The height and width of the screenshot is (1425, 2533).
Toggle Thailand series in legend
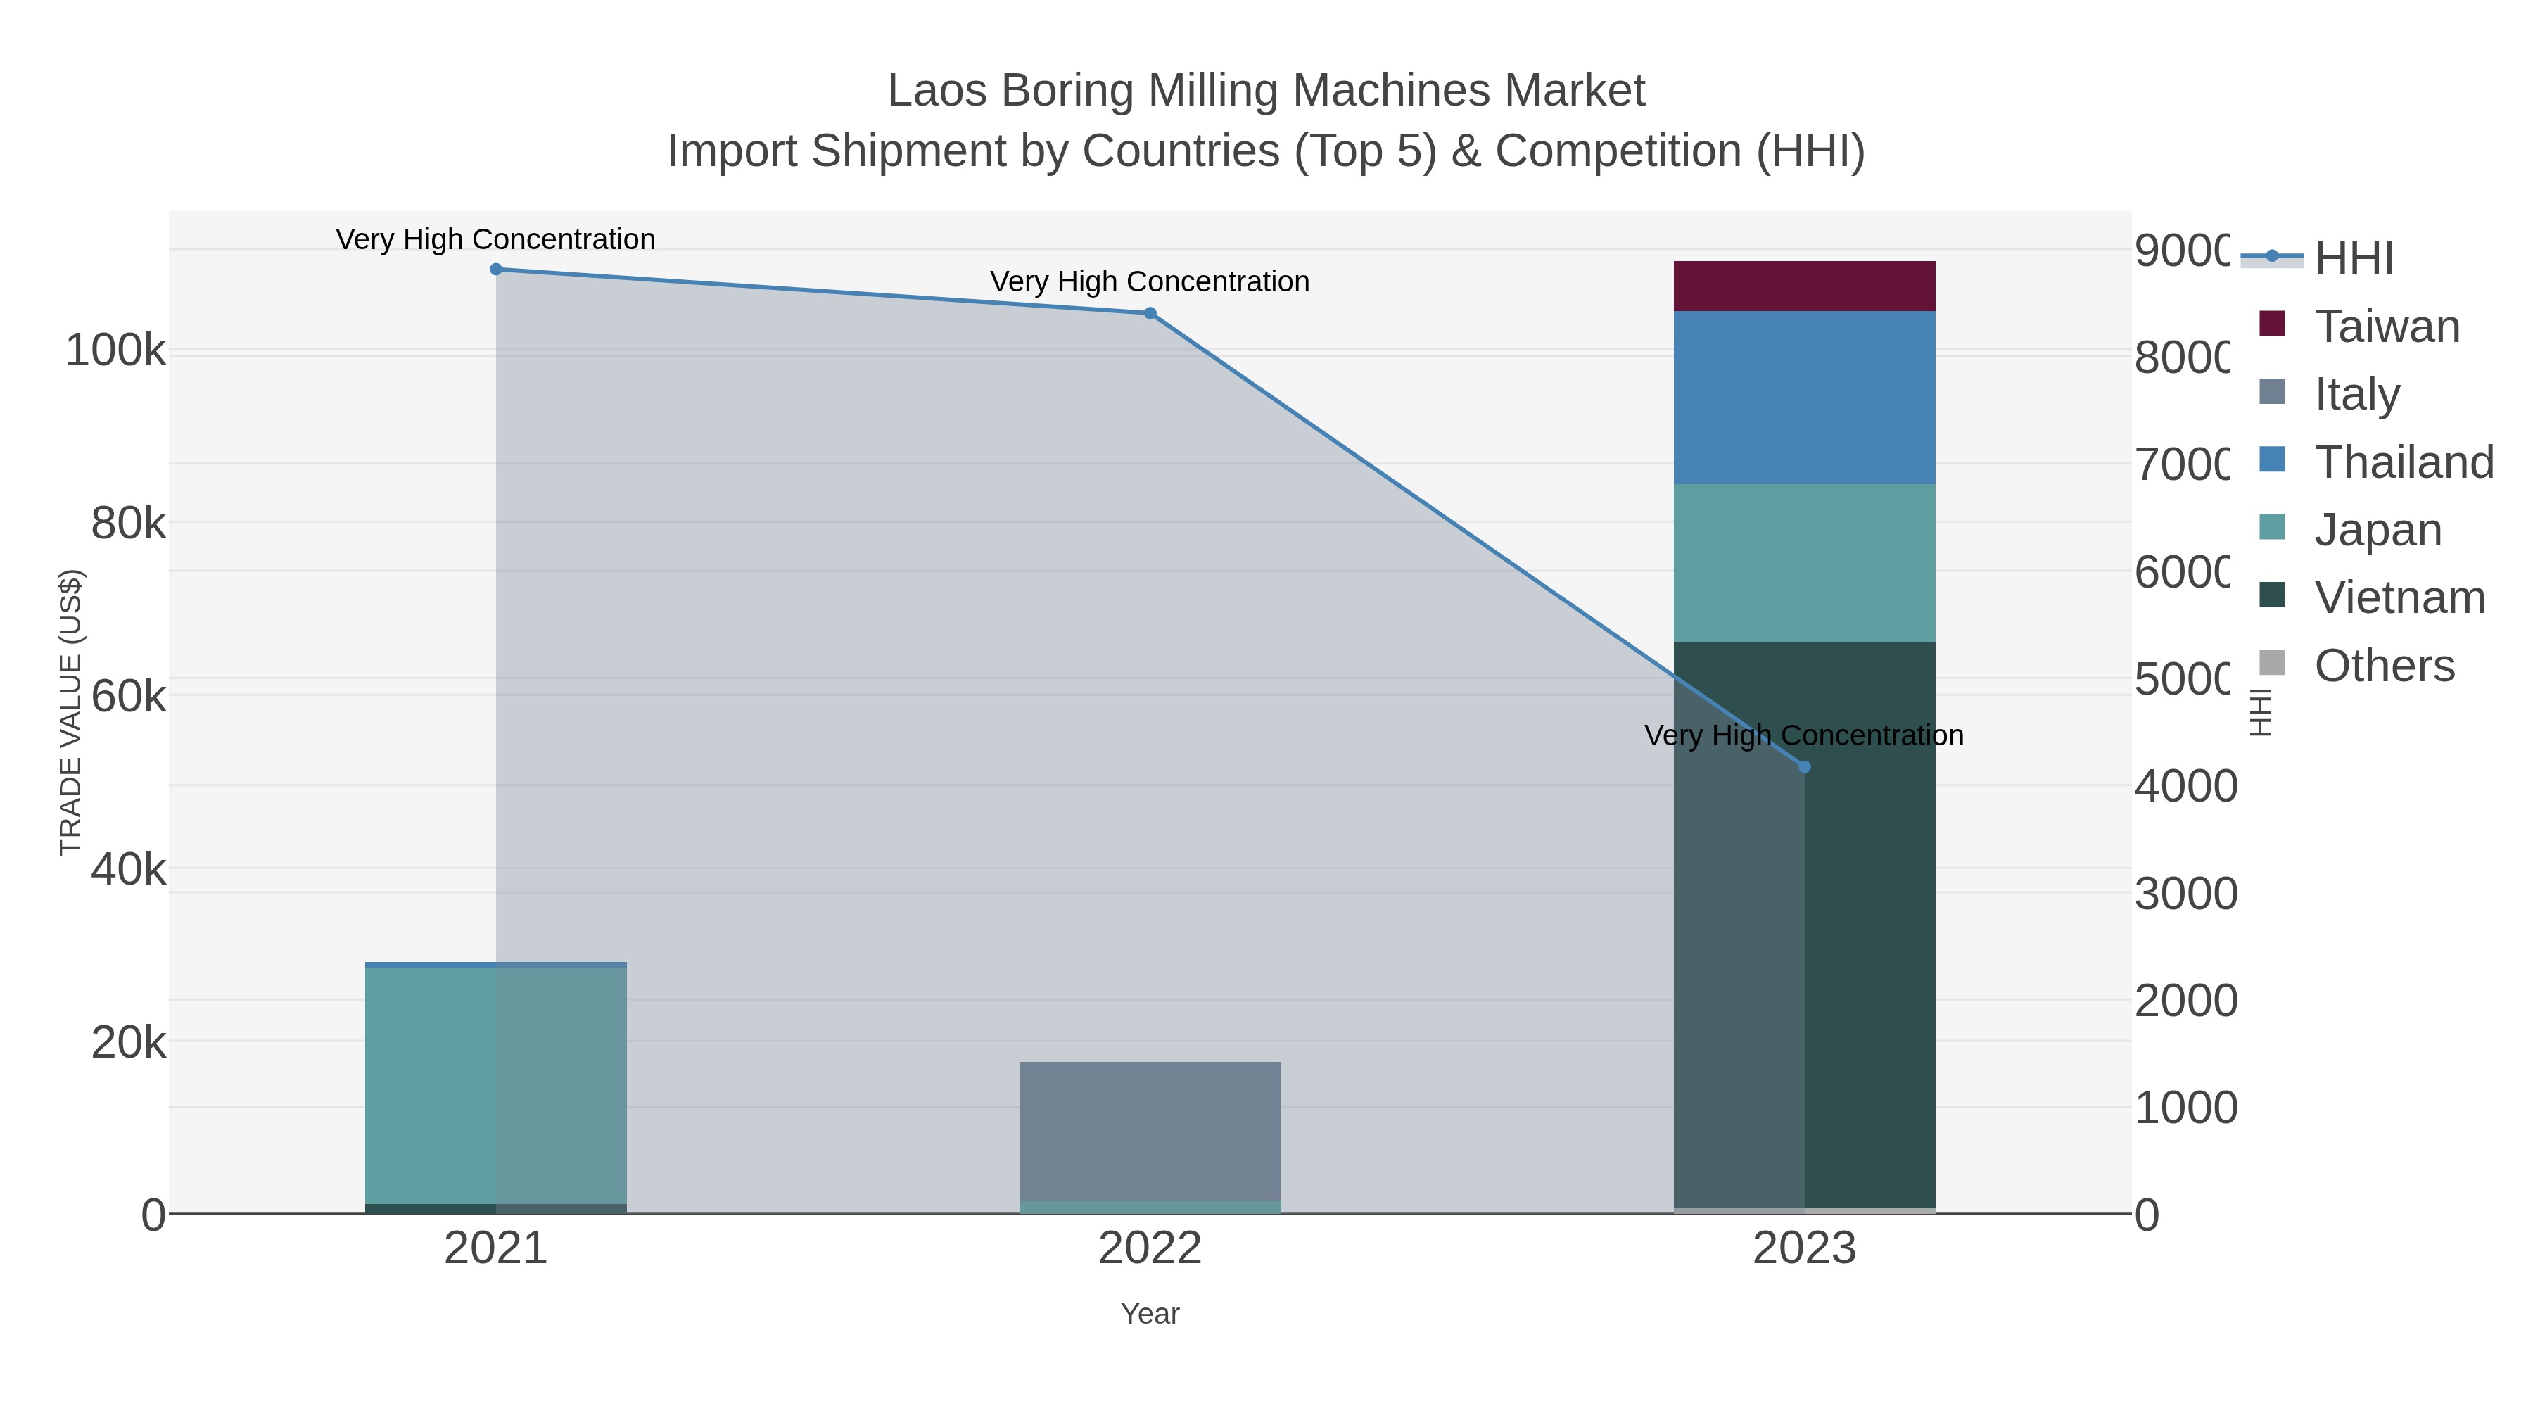click(2377, 461)
